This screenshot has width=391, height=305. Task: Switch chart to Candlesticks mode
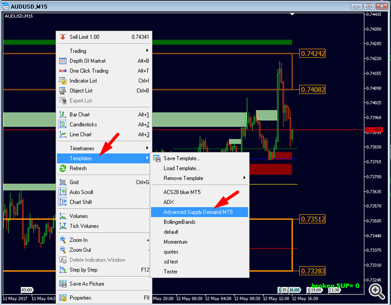click(x=104, y=124)
